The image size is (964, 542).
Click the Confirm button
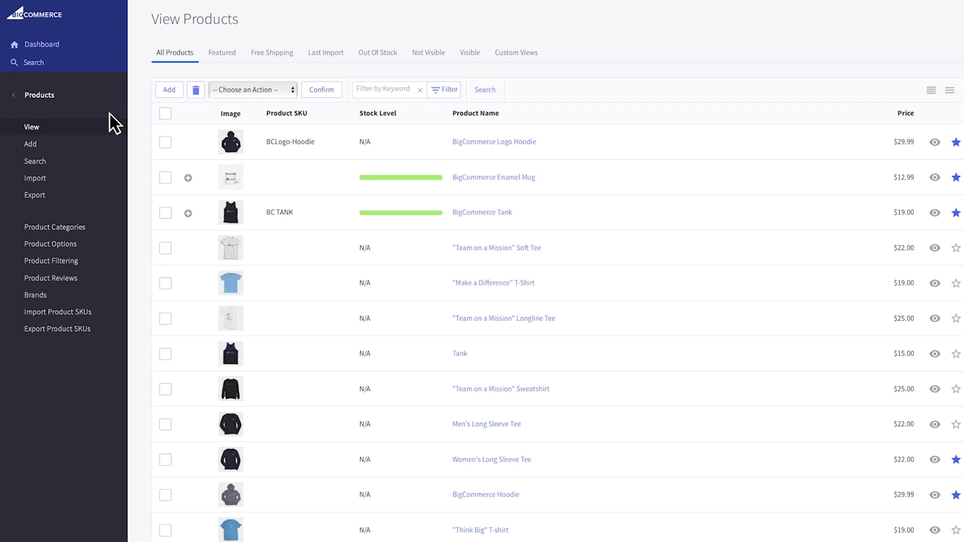[322, 89]
